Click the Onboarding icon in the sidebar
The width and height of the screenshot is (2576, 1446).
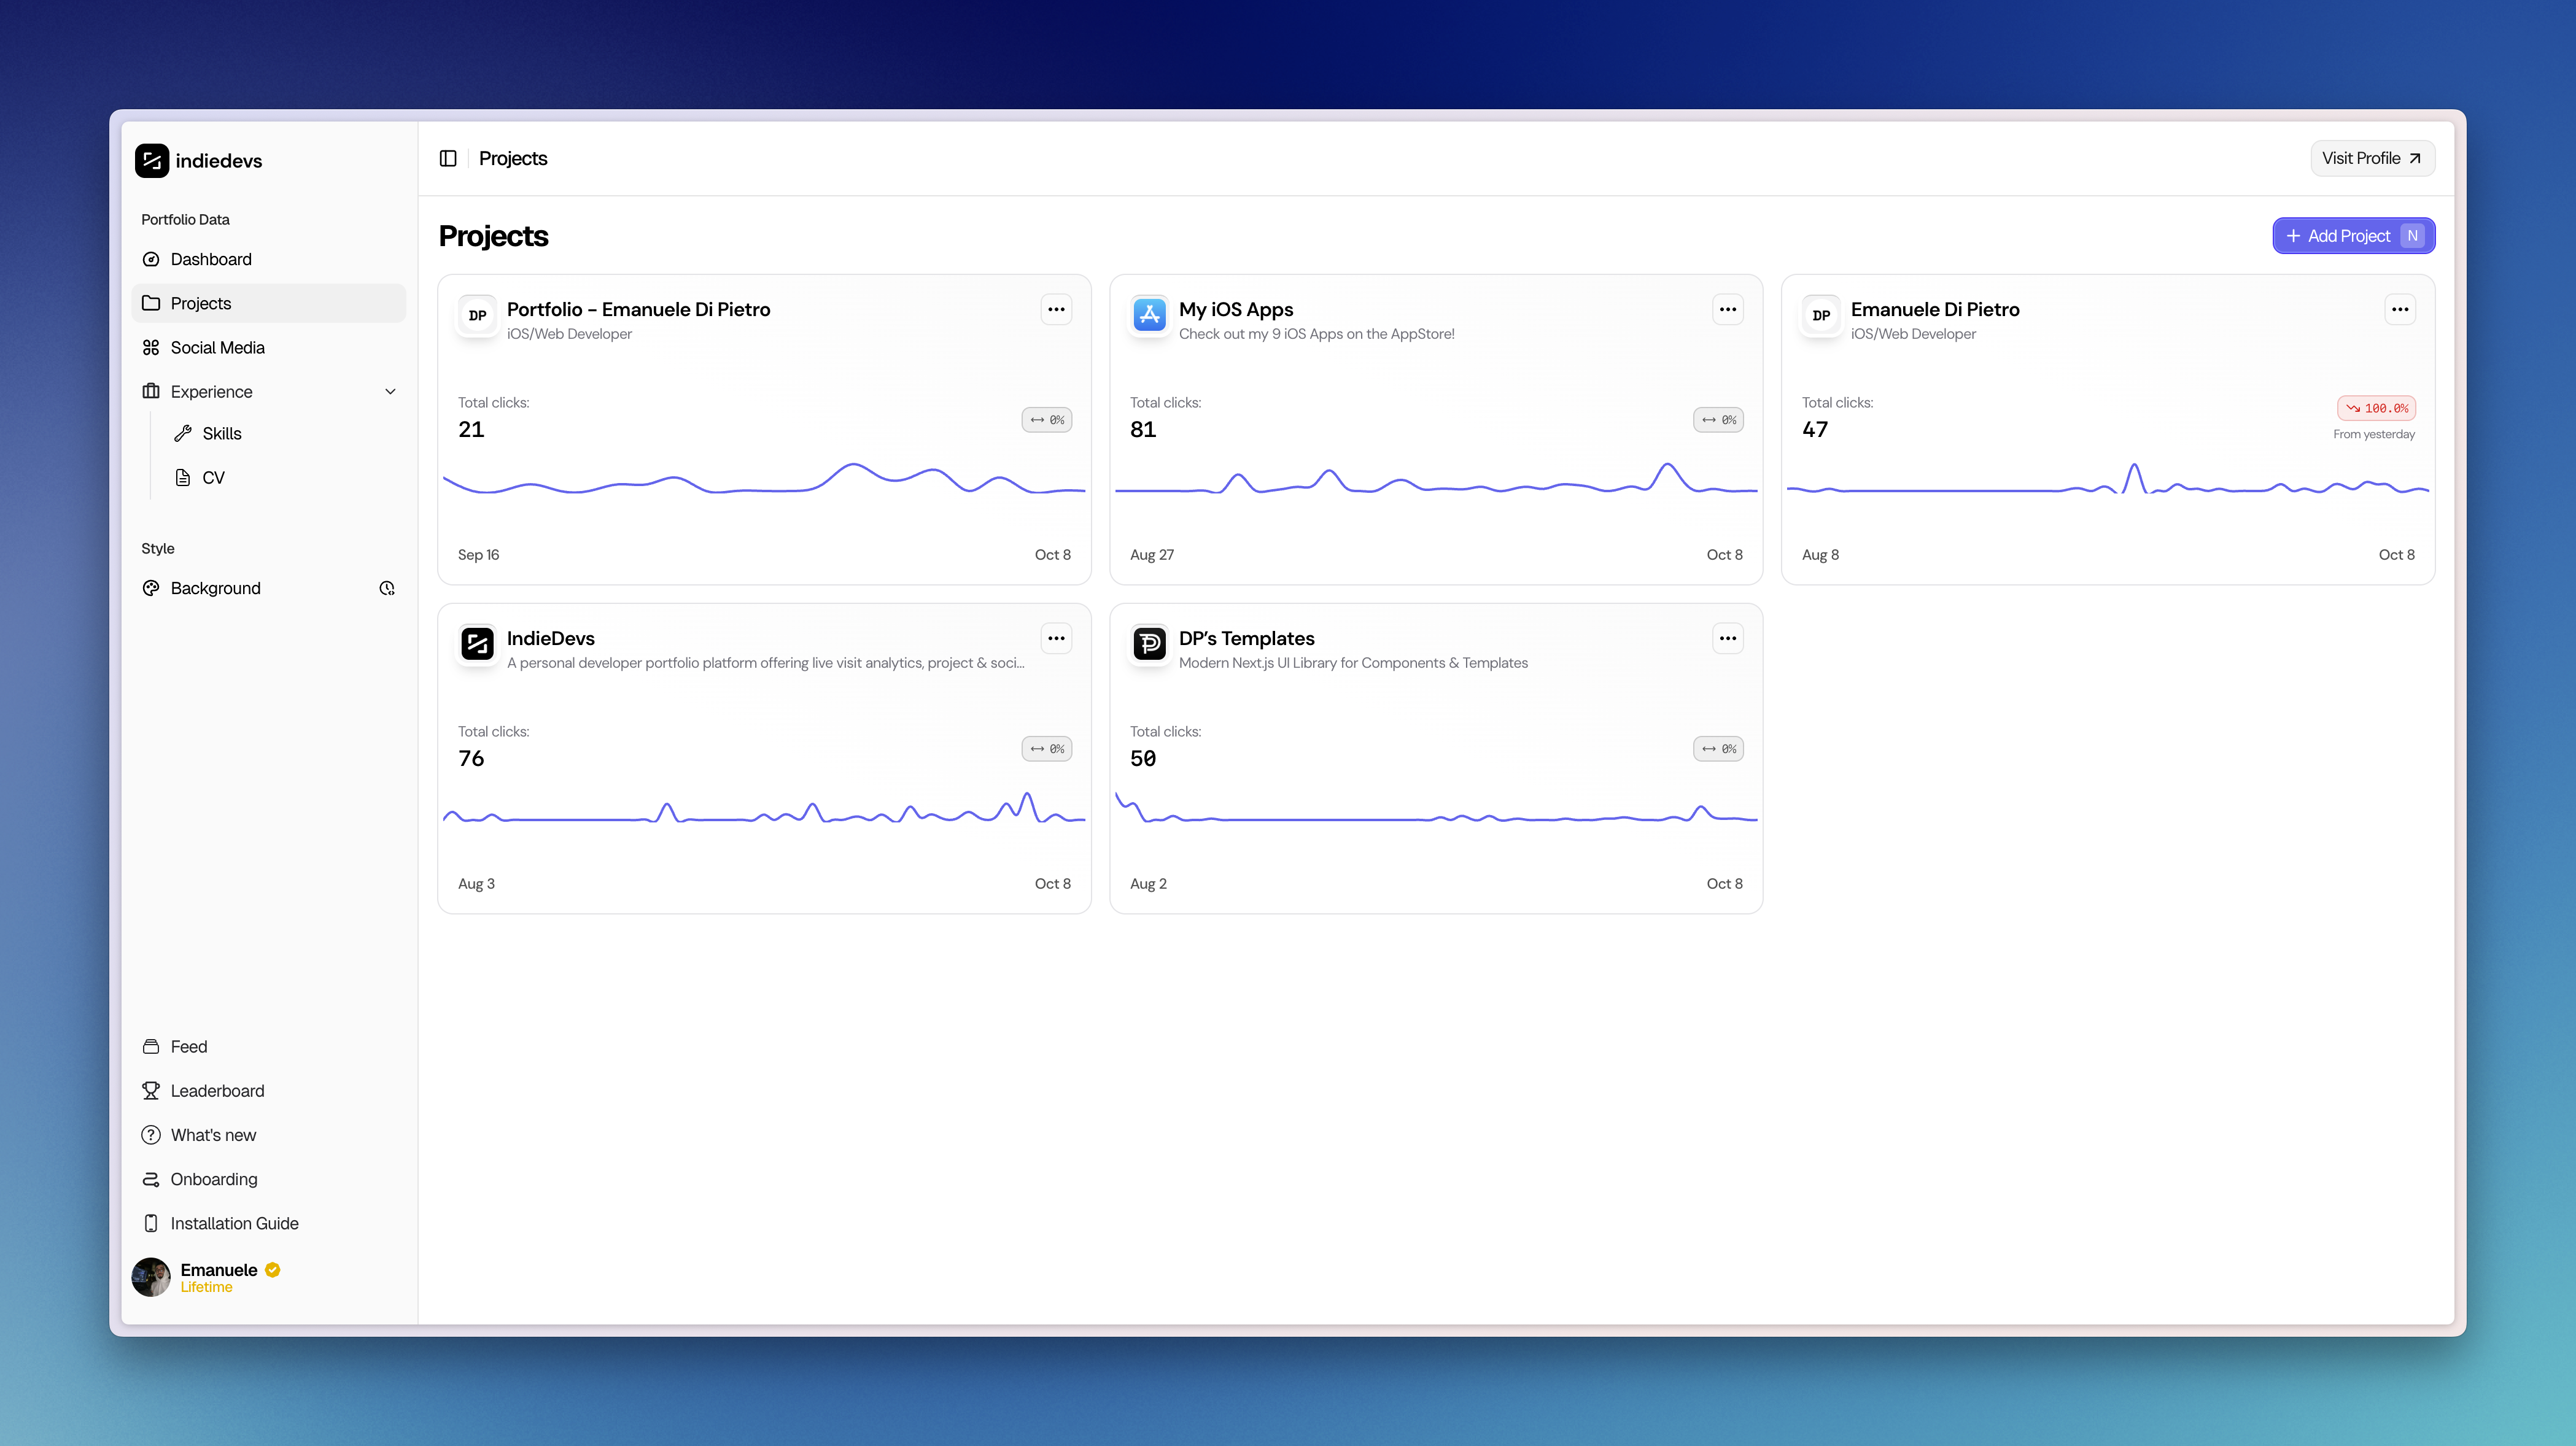pyautogui.click(x=151, y=1179)
